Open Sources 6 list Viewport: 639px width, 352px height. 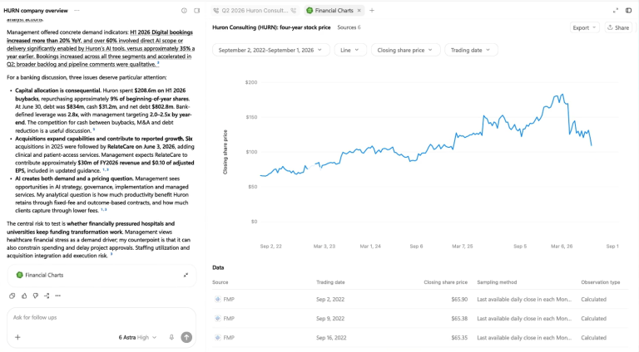tap(349, 27)
